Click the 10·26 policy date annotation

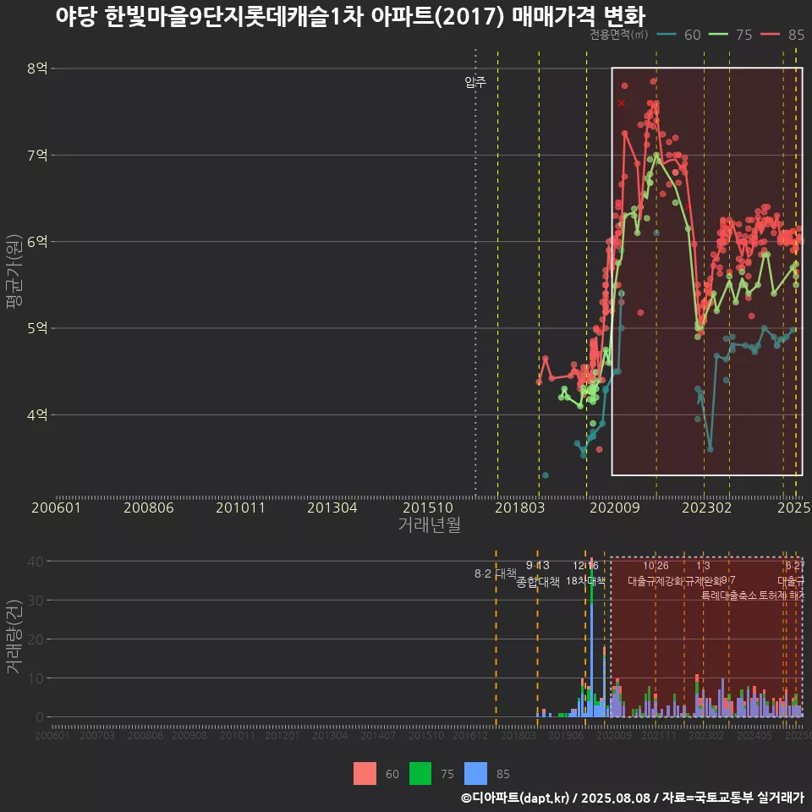click(656, 566)
